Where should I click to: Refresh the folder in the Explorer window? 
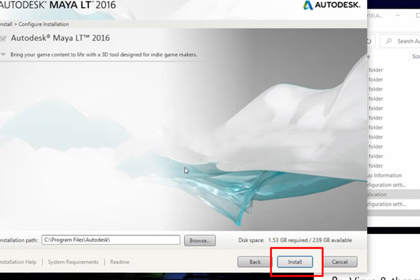[x=369, y=41]
